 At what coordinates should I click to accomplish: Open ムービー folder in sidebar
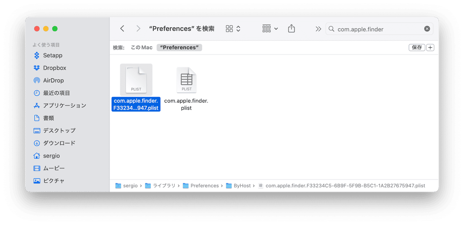pyautogui.click(x=54, y=168)
